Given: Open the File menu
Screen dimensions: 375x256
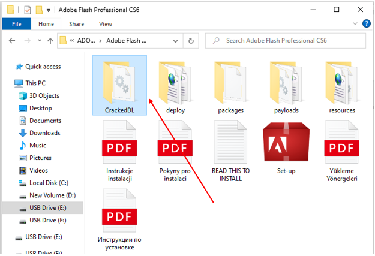Looking at the screenshot, I should tap(17, 24).
